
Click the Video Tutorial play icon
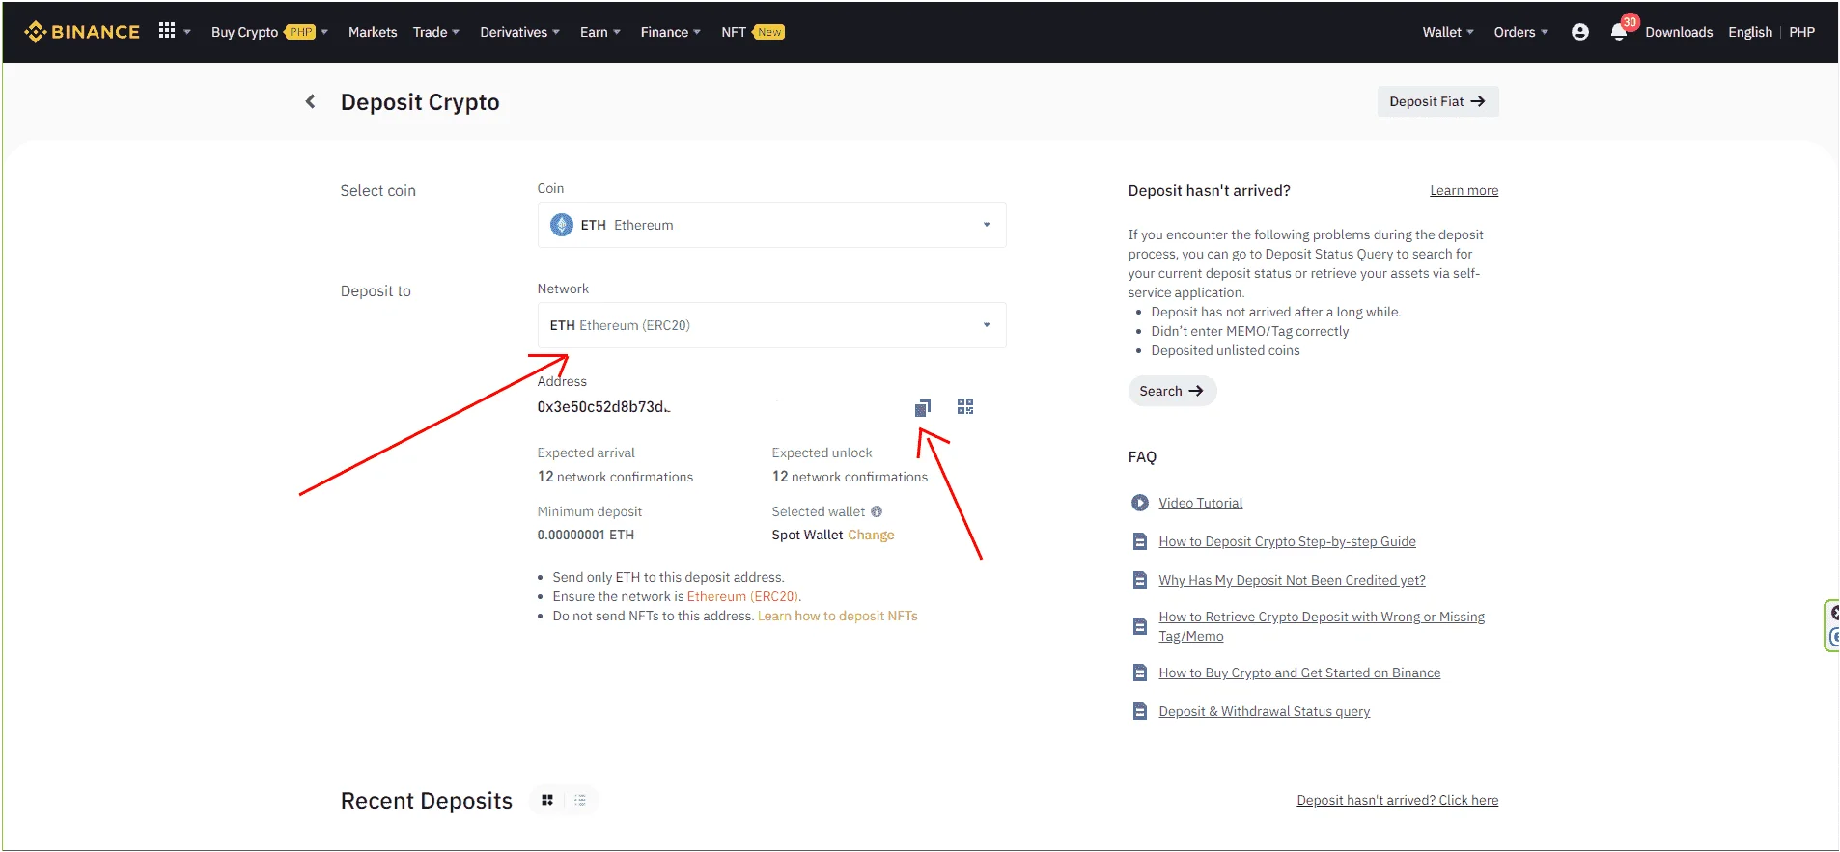pos(1140,503)
